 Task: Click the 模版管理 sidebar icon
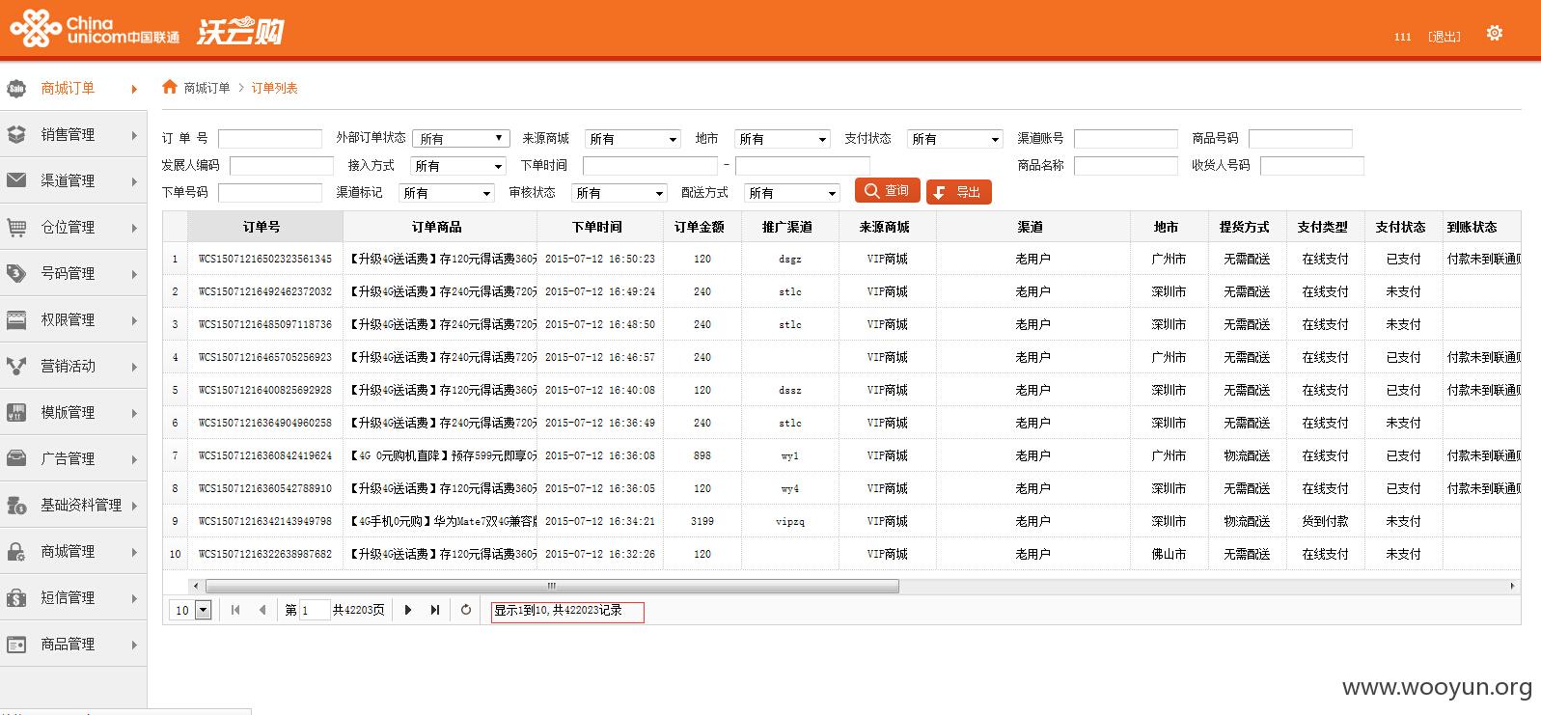click(16, 413)
